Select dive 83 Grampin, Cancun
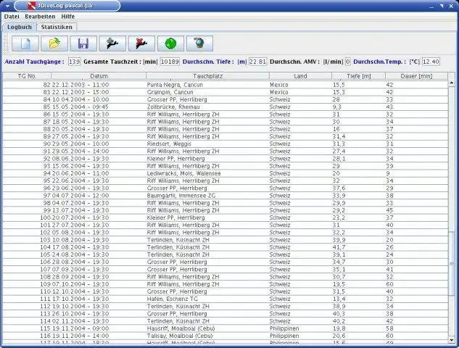The width and height of the screenshot is (459, 348). coord(226,92)
